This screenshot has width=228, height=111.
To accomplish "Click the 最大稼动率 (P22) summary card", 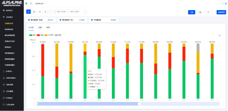I will [x=41, y=20].
